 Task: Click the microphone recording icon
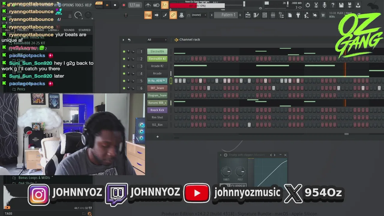(325, 5)
